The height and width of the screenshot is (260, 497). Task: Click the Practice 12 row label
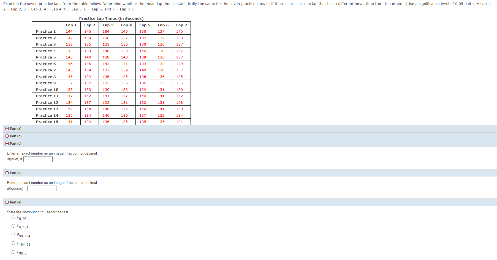[47, 103]
